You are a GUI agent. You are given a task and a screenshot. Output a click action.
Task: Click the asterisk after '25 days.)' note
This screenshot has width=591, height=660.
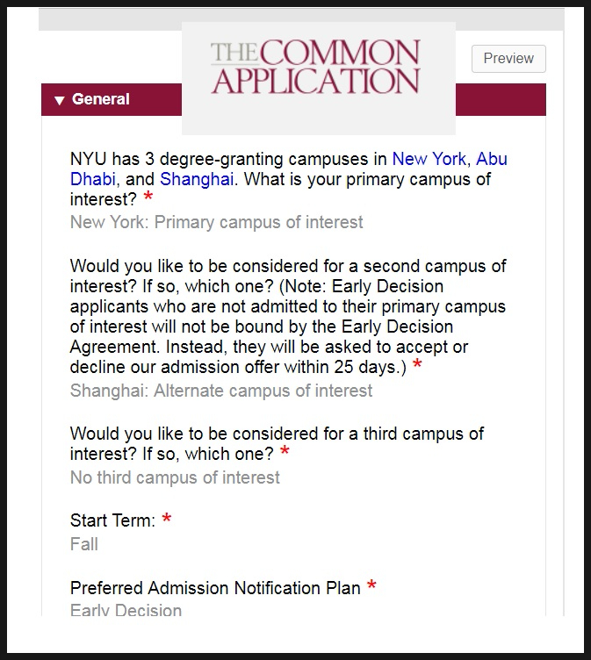[417, 366]
